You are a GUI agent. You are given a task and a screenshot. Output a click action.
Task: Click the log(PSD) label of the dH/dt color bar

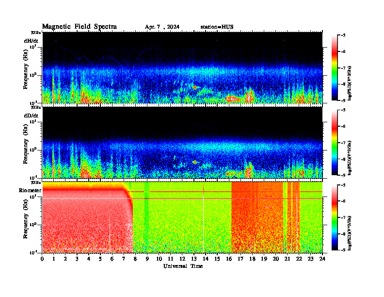coord(350,83)
